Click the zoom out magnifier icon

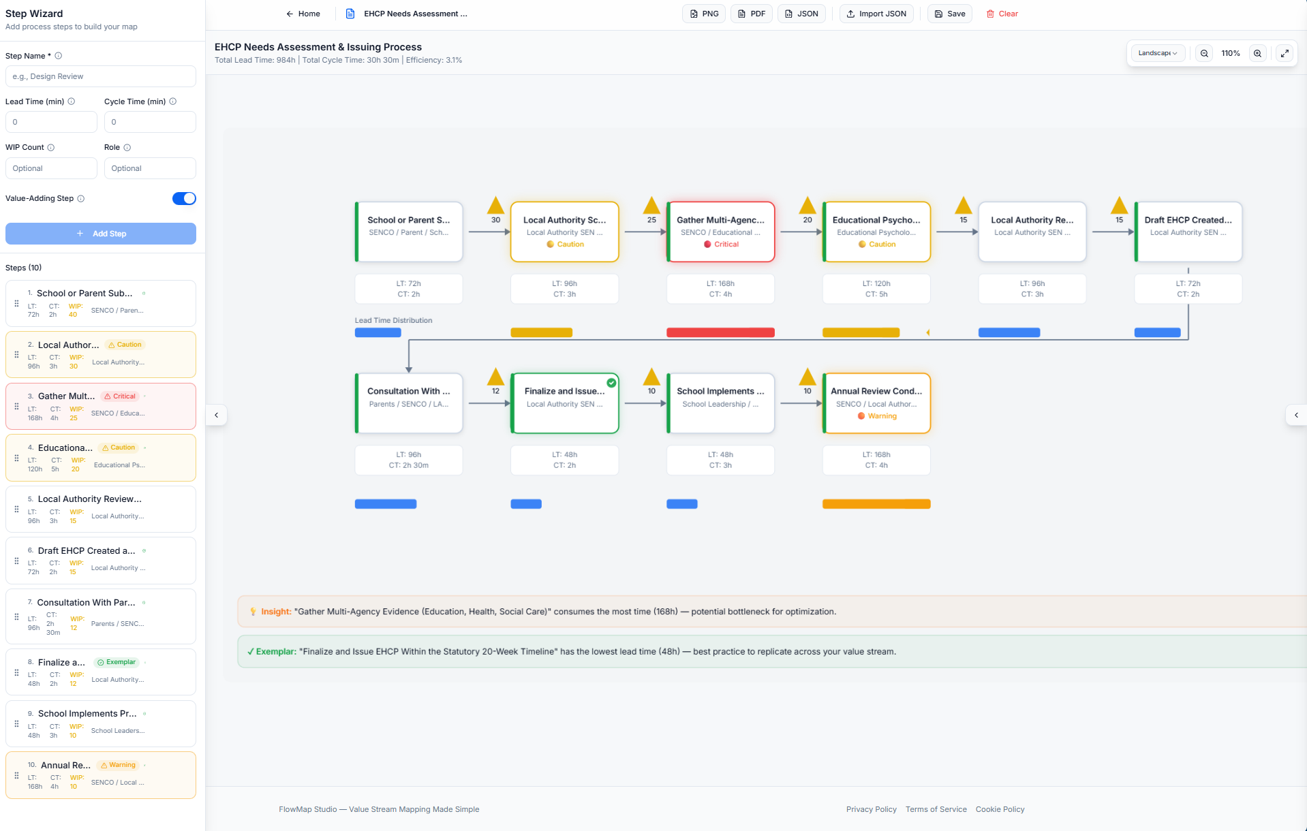point(1204,53)
